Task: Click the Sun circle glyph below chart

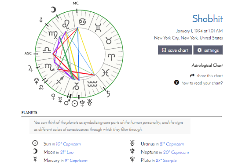Action: point(75,104)
